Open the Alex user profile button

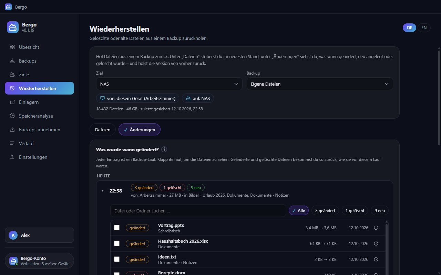click(x=39, y=235)
